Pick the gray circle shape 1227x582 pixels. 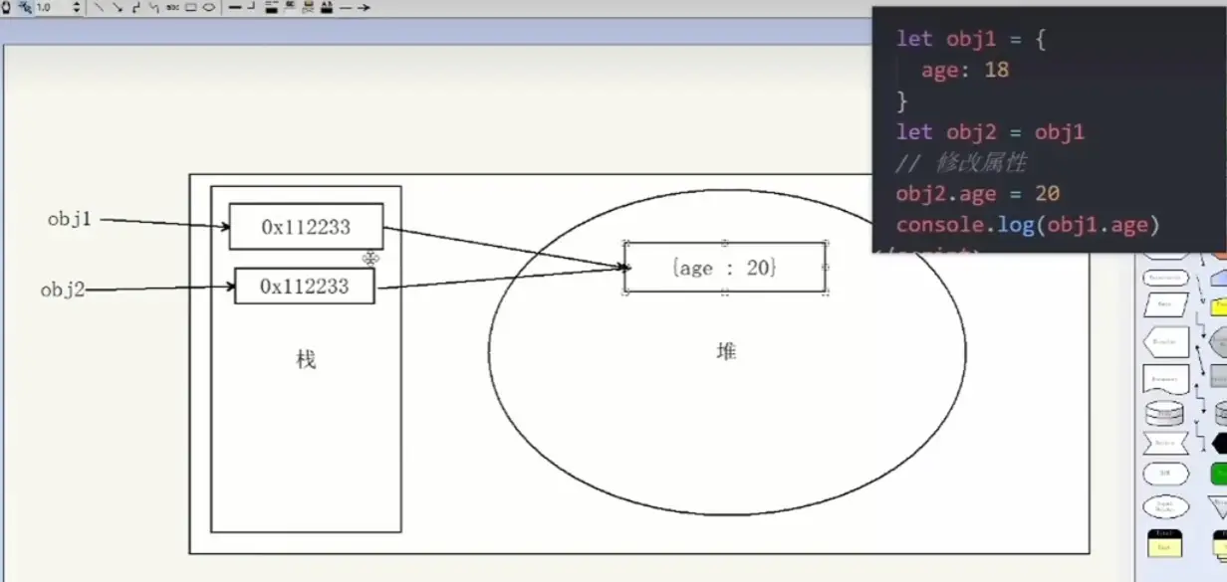[x=1219, y=341]
